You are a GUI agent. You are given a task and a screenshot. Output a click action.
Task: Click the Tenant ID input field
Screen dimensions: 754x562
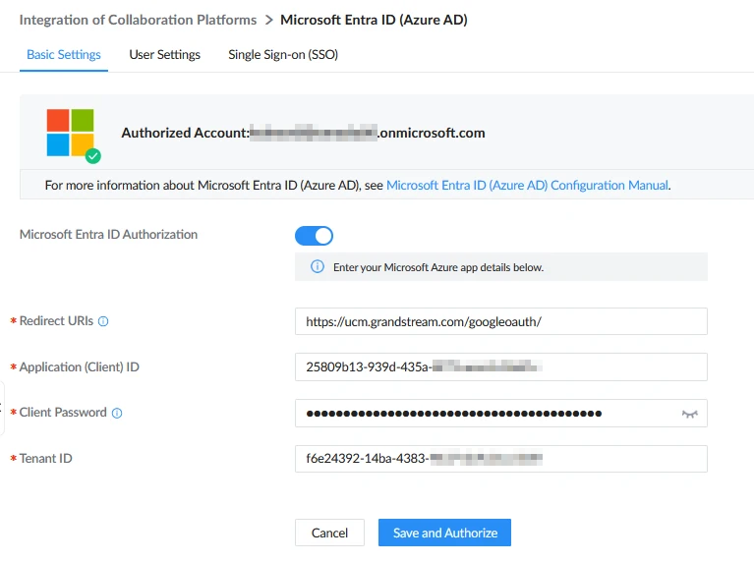click(501, 459)
